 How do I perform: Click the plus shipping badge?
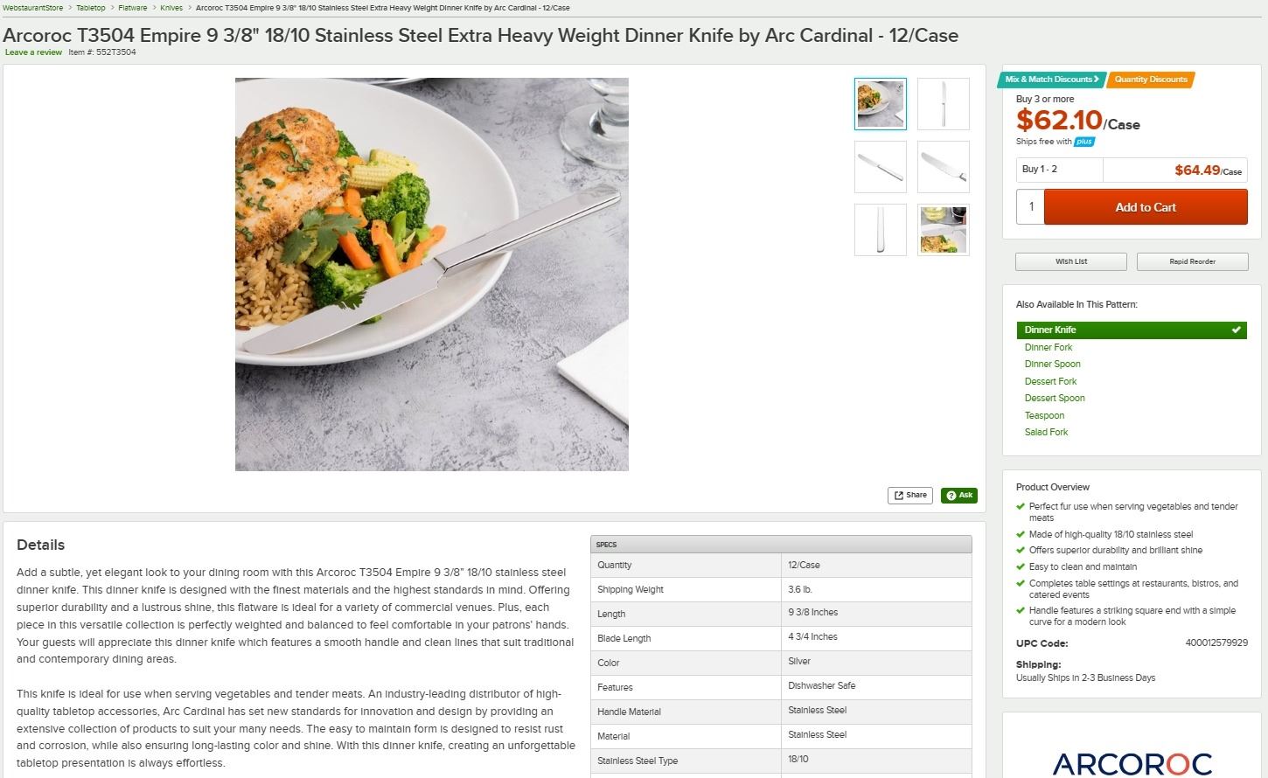1084,142
